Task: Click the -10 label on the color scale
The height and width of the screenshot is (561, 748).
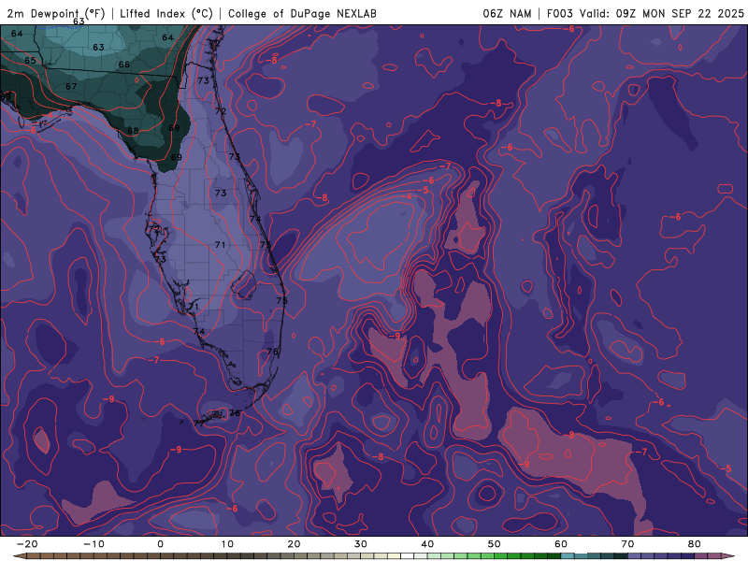Action: [x=93, y=544]
